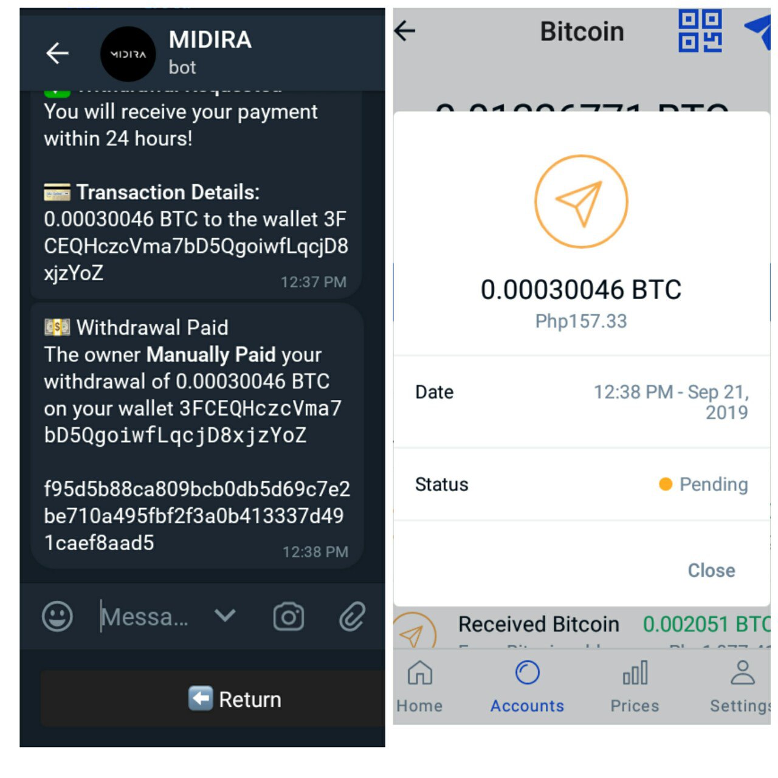Tap the orange send icon in dialog
The image size is (778, 778).
coord(581,202)
